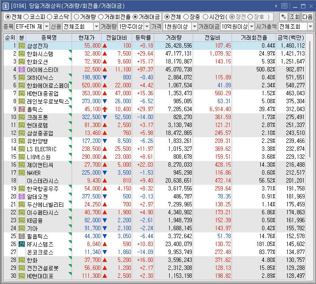Click the 신 badge on 한화오션 row
316x284 pixels.
tap(22, 62)
